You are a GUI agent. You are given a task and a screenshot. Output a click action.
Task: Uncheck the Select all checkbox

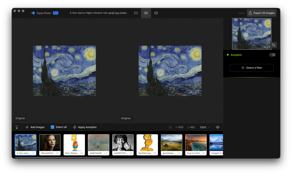tap(52, 127)
